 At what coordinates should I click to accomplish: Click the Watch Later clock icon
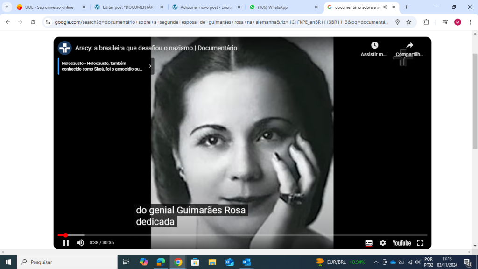coord(374,45)
